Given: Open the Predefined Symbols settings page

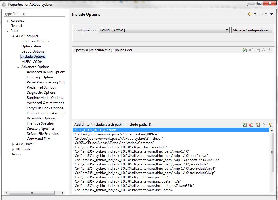Looking at the screenshot, I should click(x=41, y=87).
